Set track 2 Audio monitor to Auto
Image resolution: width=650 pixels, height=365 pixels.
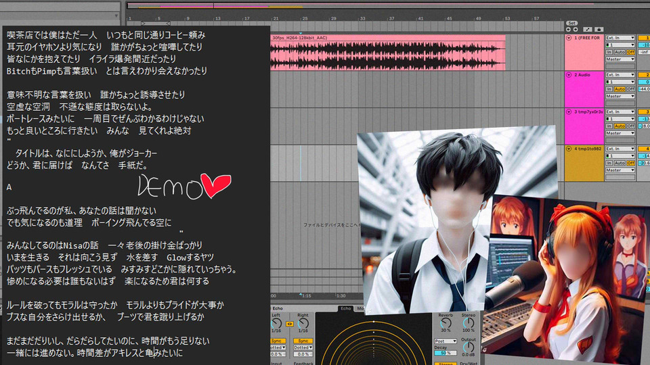tap(620, 89)
